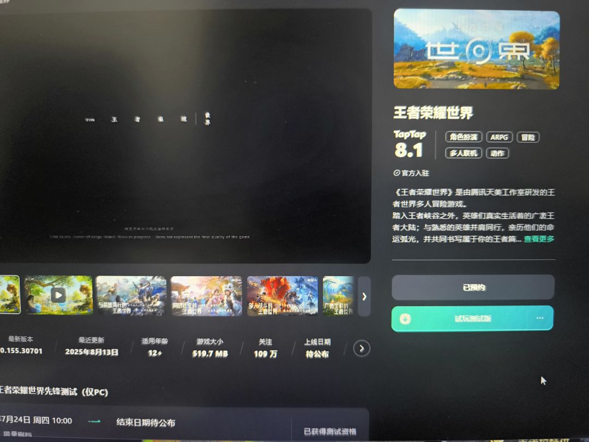Open the 广袤生动的王者世界 screenshot thumbnail
The image size is (589, 442).
click(338, 296)
